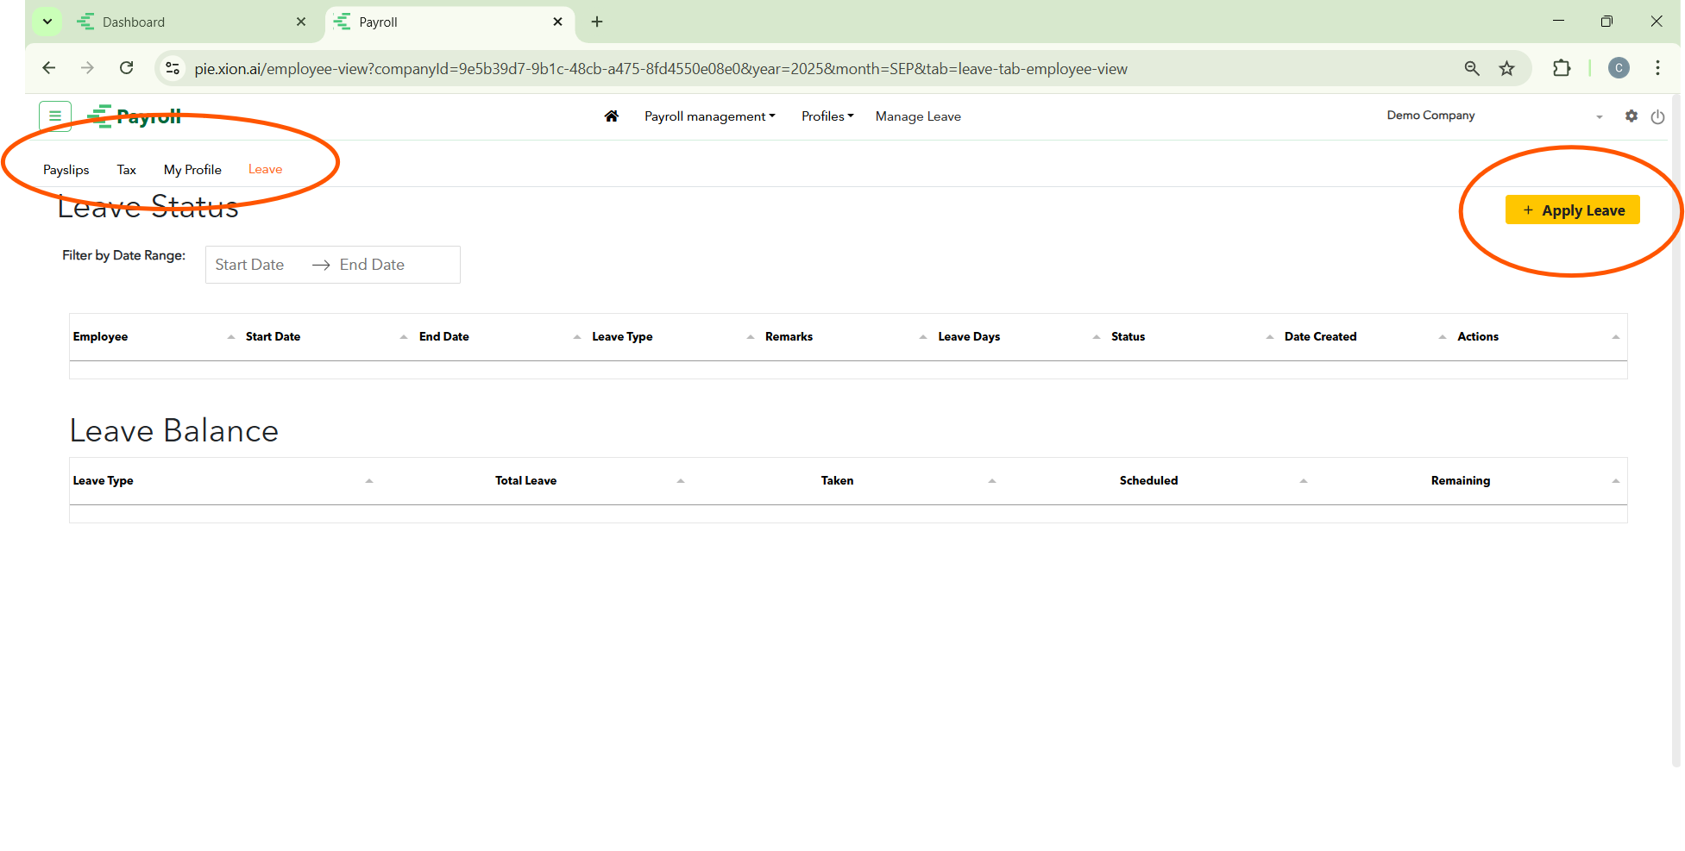
Task: Click the home icon in navbar
Action: tap(611, 116)
